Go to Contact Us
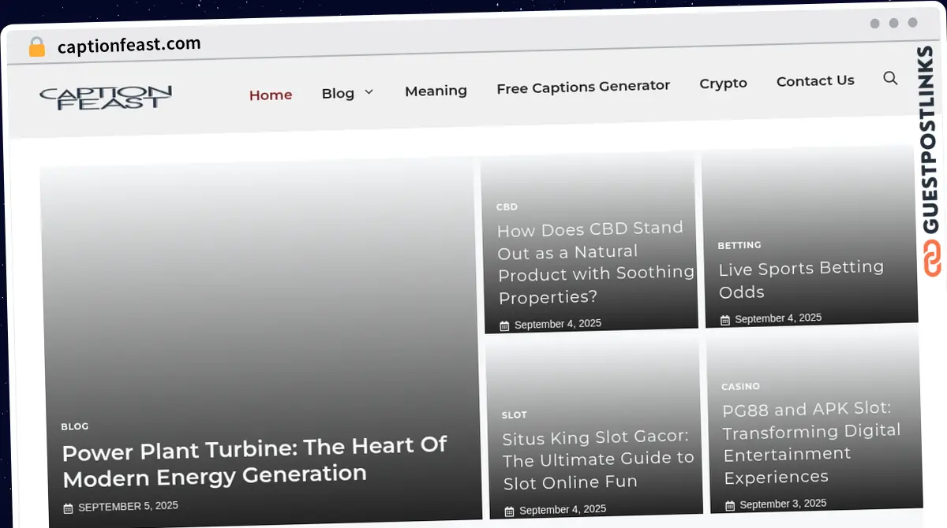 pyautogui.click(x=815, y=80)
